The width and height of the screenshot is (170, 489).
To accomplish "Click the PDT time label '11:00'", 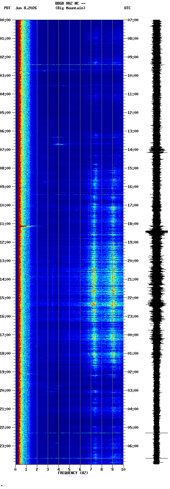I will click(5, 224).
